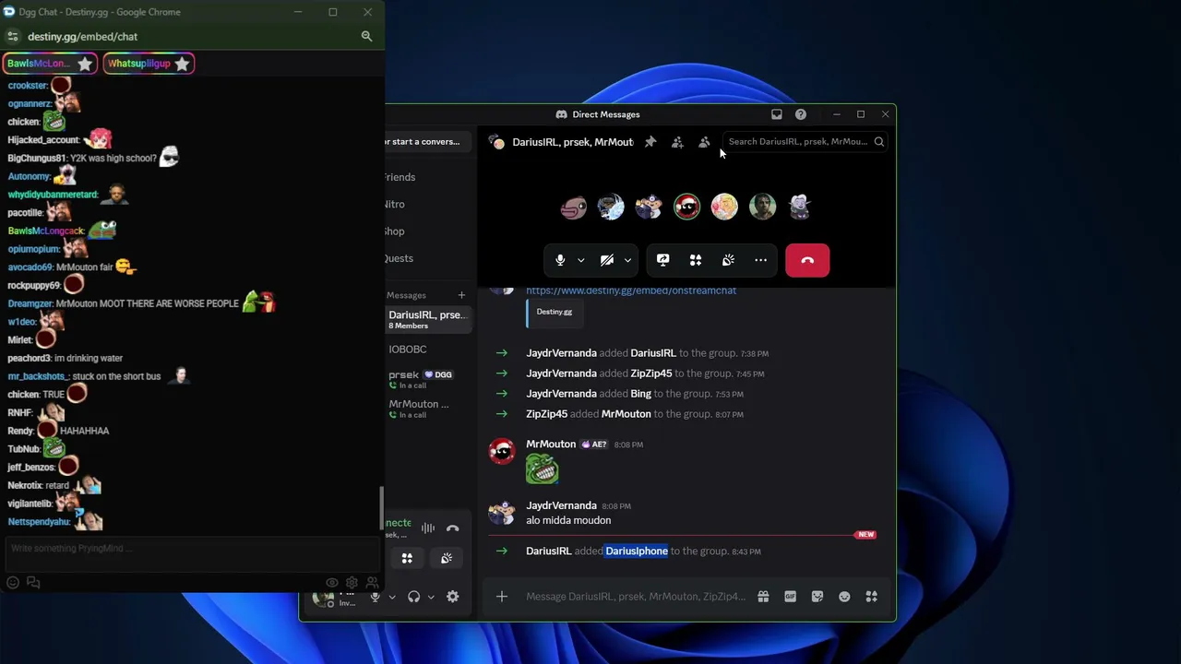
Task: Open Nitro in the Discord sidebar
Action: [x=395, y=204]
